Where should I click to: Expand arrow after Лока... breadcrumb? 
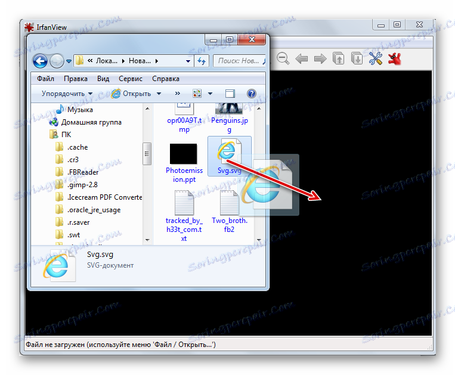(123, 61)
